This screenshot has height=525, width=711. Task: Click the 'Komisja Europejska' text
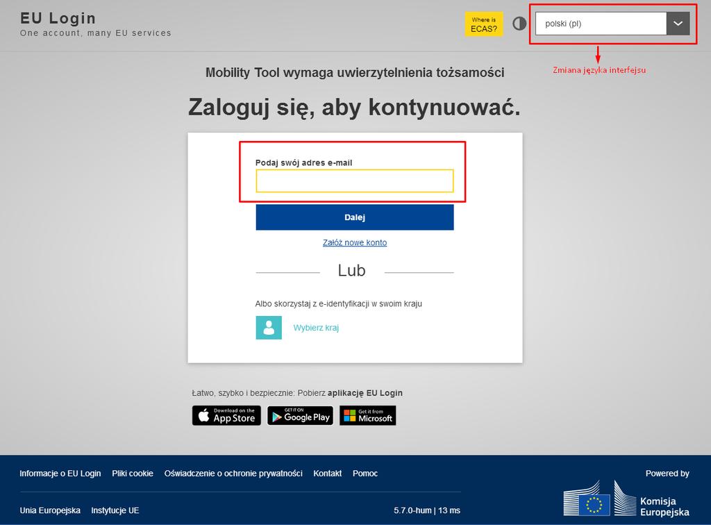664,506
